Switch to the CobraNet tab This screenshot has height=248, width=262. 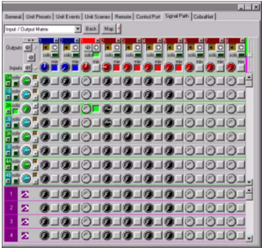203,17
